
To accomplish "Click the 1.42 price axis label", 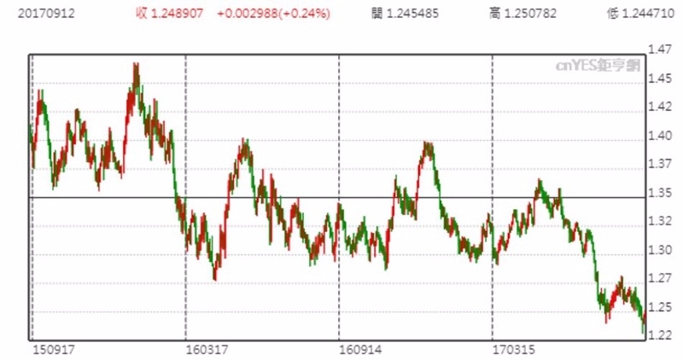I will 660,107.
